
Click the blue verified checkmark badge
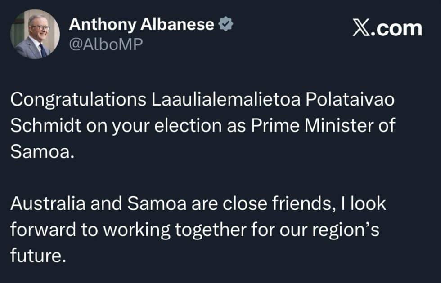(x=225, y=24)
